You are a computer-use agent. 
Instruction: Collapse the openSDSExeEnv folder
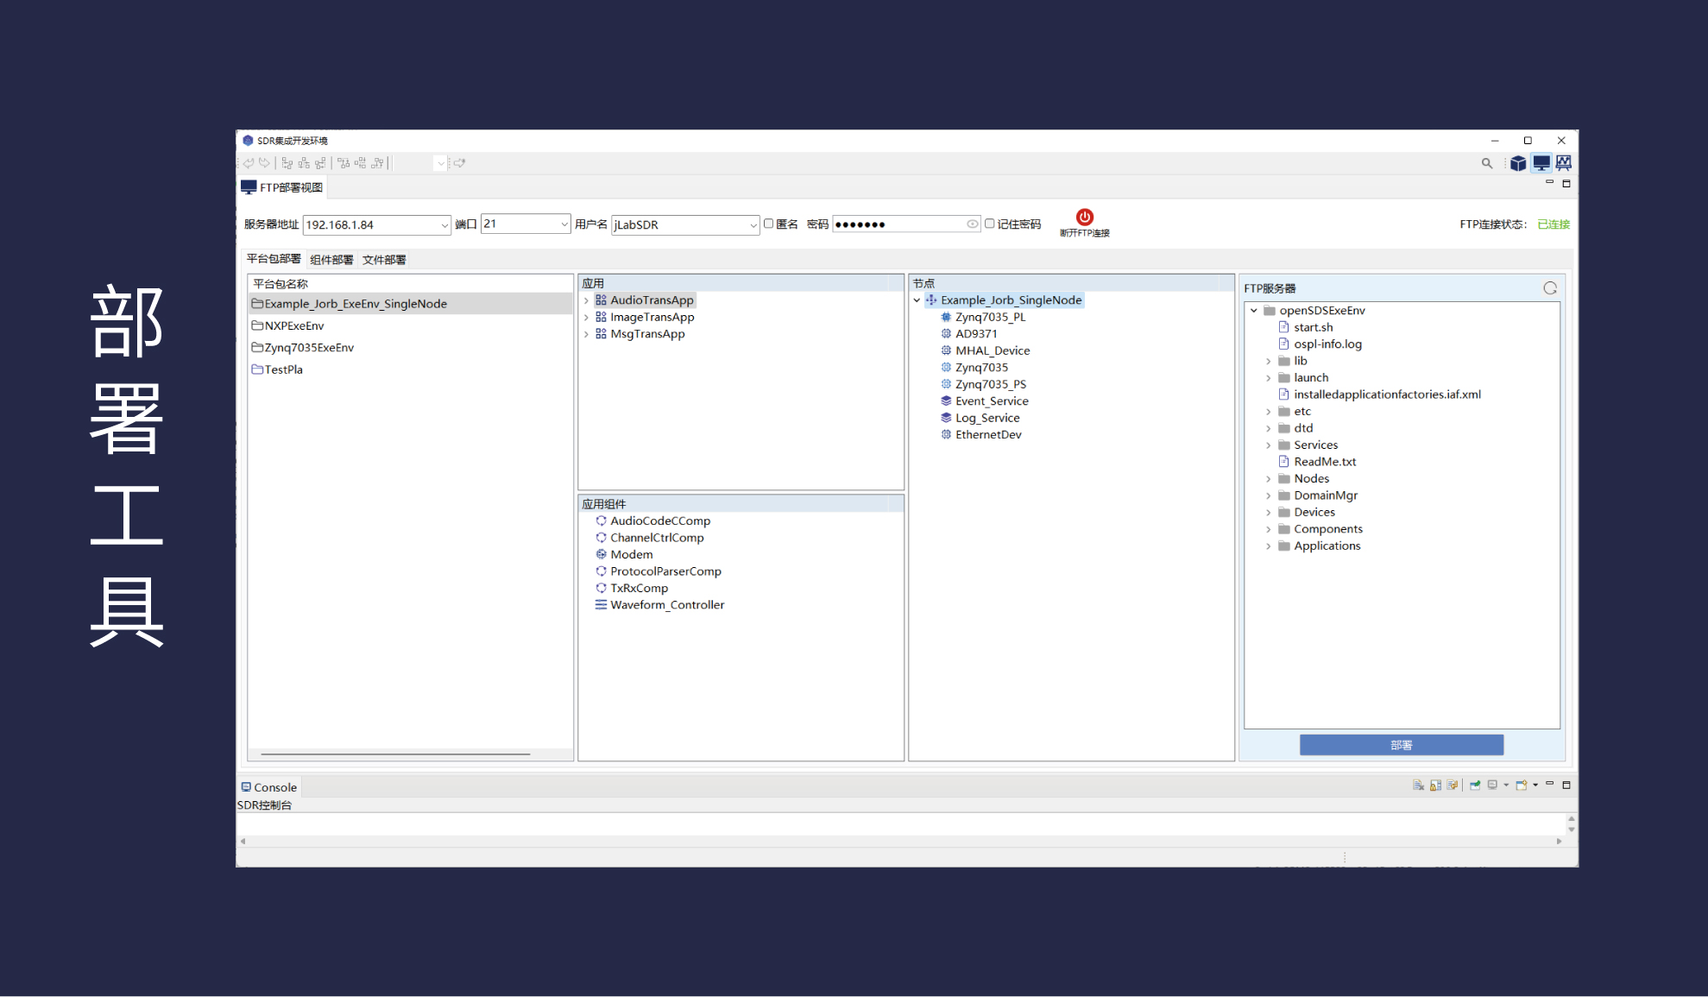coord(1254,311)
